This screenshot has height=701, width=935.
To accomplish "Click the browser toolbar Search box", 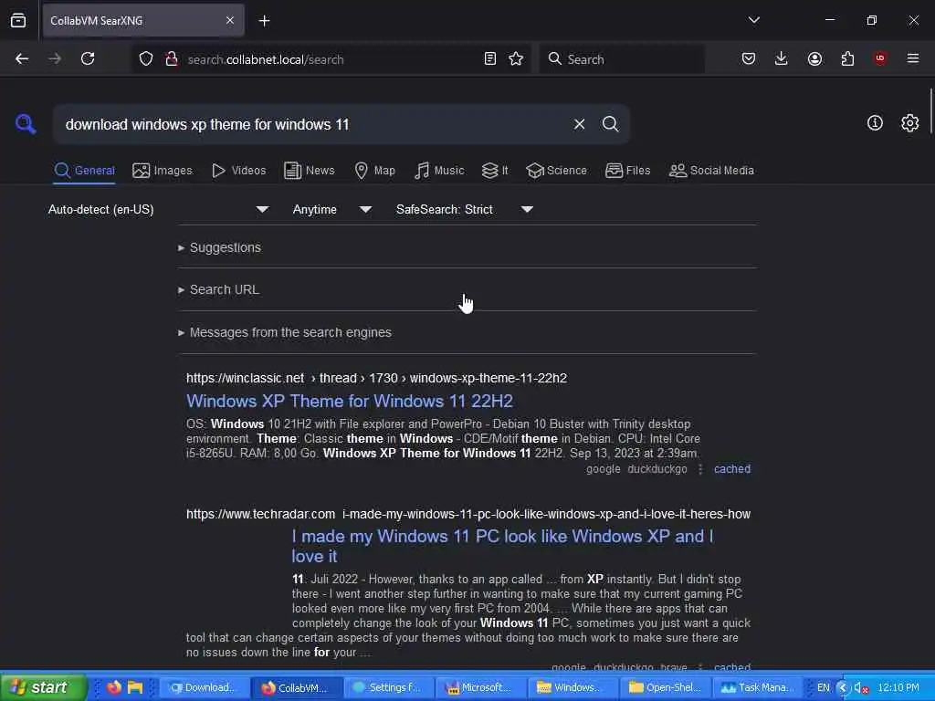I will [x=622, y=59].
